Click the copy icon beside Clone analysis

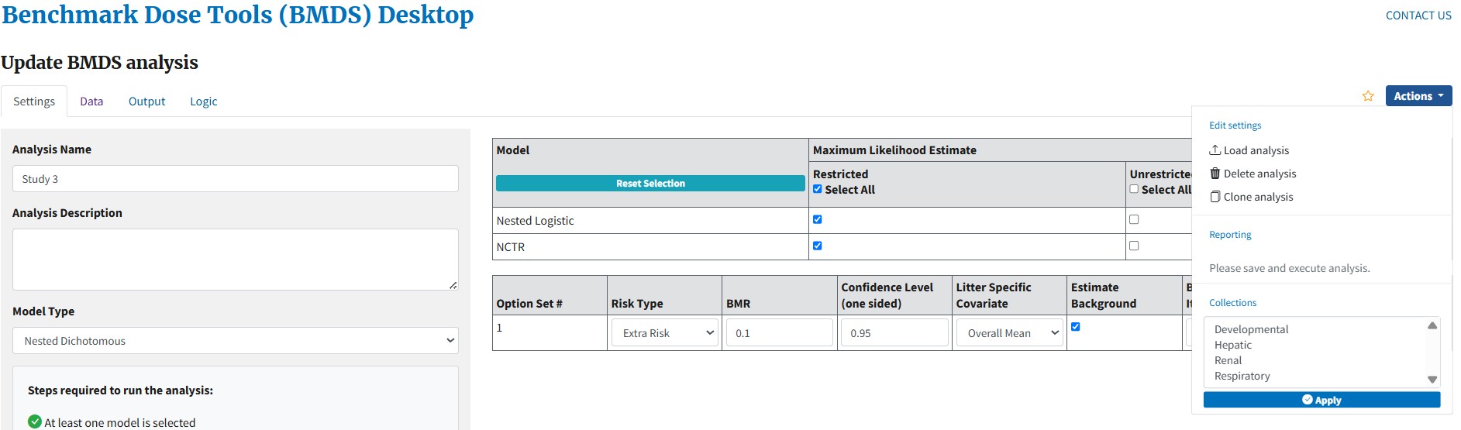[x=1215, y=196]
